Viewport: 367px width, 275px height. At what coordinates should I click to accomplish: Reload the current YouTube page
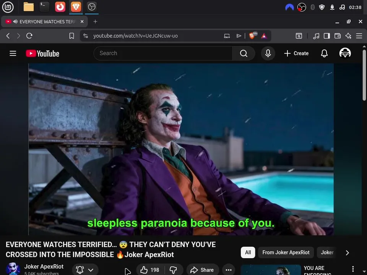[x=29, y=36]
